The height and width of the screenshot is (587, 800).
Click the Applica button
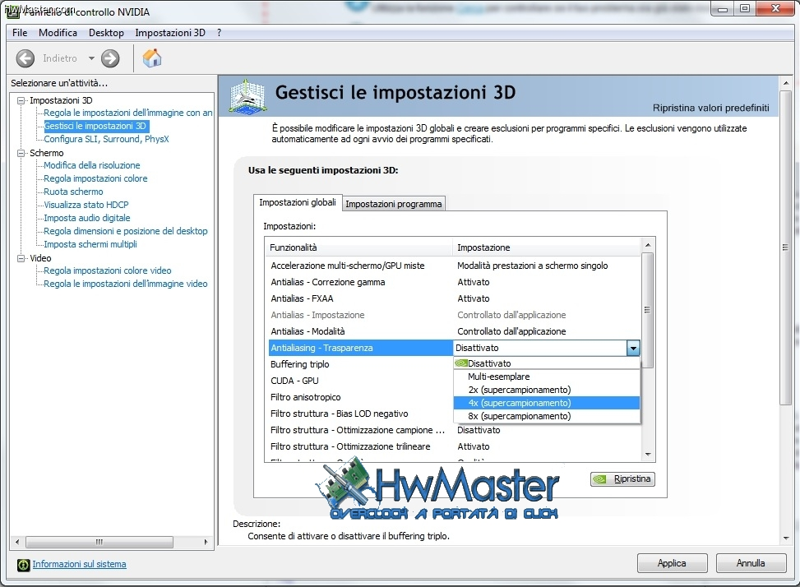click(x=672, y=563)
